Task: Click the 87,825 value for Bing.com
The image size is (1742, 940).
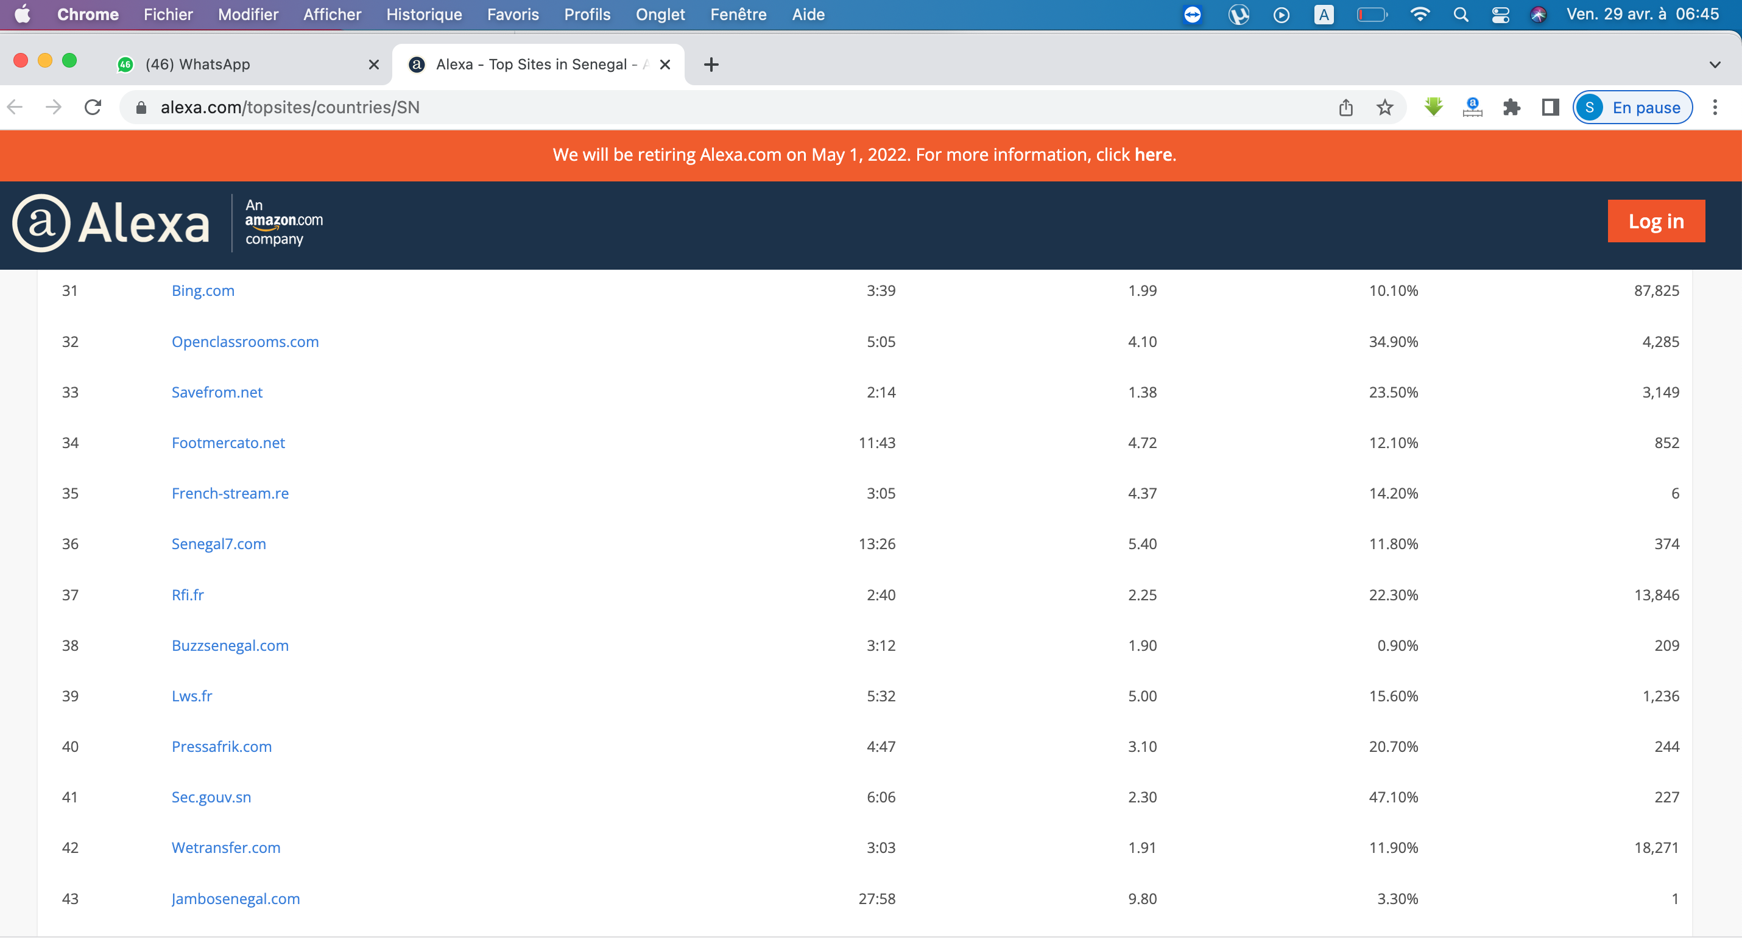Action: pos(1656,290)
